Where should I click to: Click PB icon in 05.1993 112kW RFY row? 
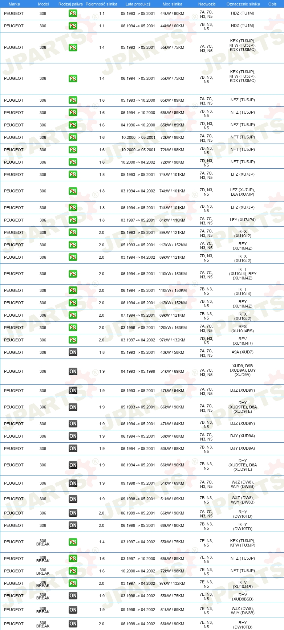(x=73, y=245)
